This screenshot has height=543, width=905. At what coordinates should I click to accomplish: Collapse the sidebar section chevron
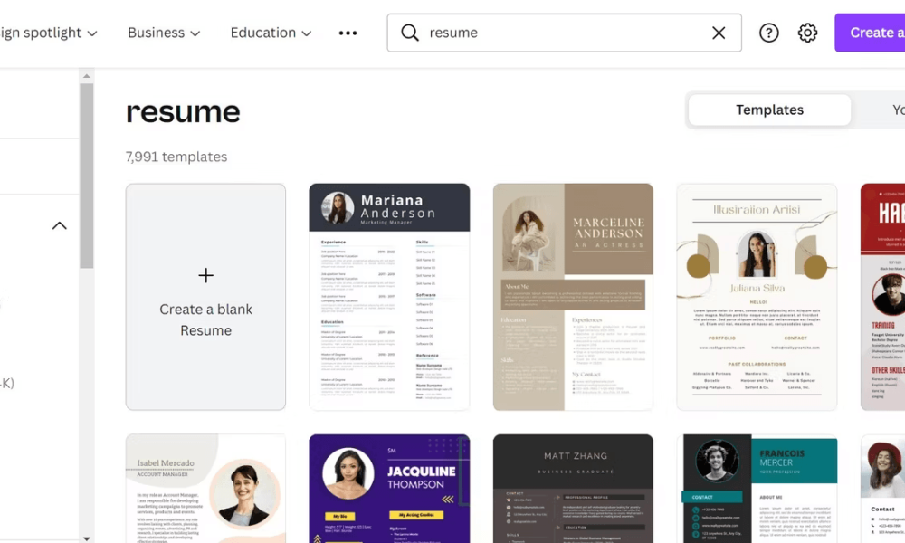tap(60, 225)
